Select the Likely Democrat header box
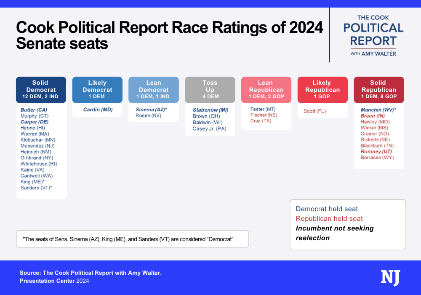 pyautogui.click(x=97, y=90)
